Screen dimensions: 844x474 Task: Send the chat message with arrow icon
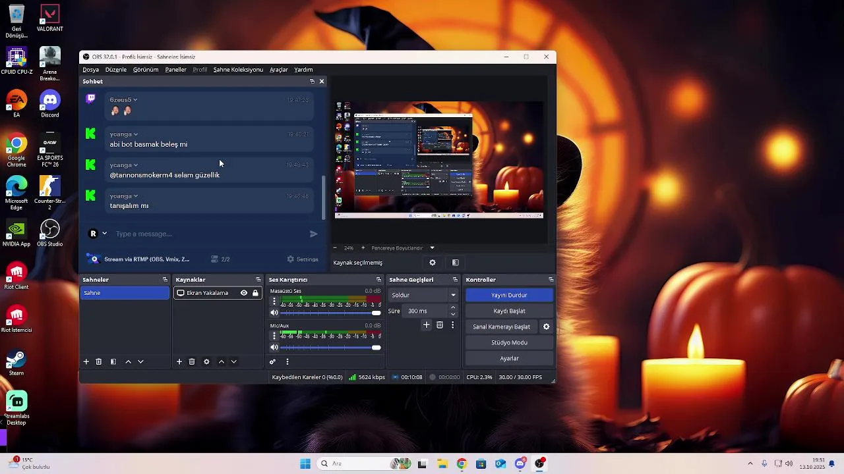click(x=314, y=234)
